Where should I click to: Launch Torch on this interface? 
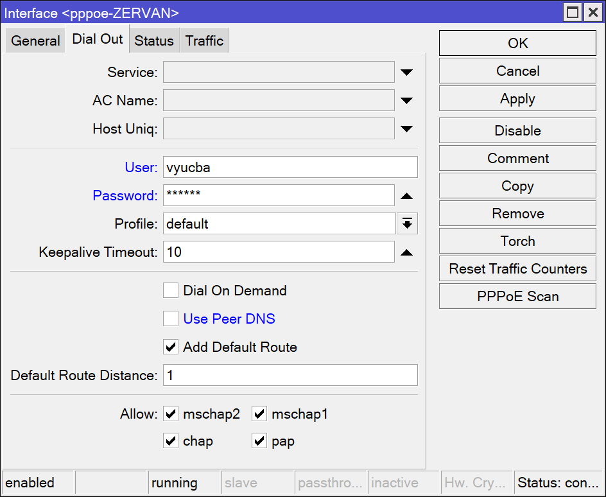(x=517, y=241)
